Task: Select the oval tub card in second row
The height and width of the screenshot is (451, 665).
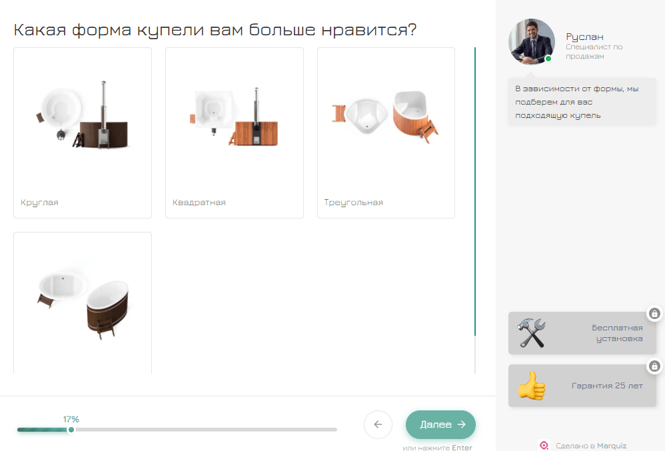Action: pyautogui.click(x=83, y=302)
